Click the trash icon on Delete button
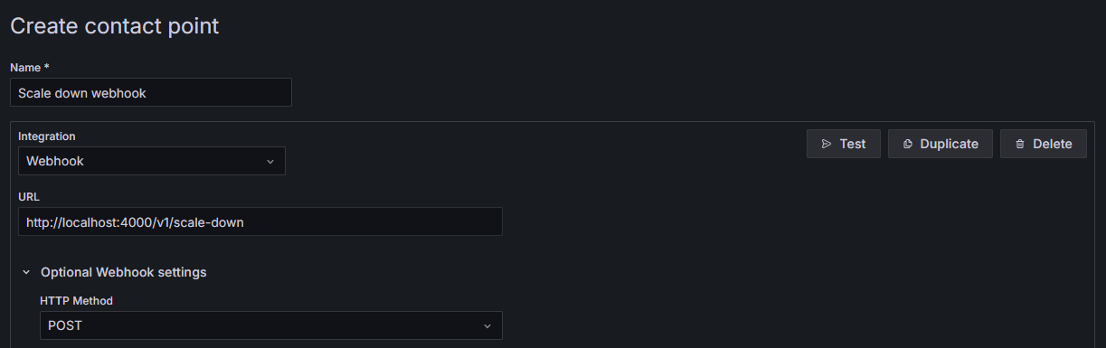This screenshot has height=348, width=1106. pyautogui.click(x=1020, y=144)
